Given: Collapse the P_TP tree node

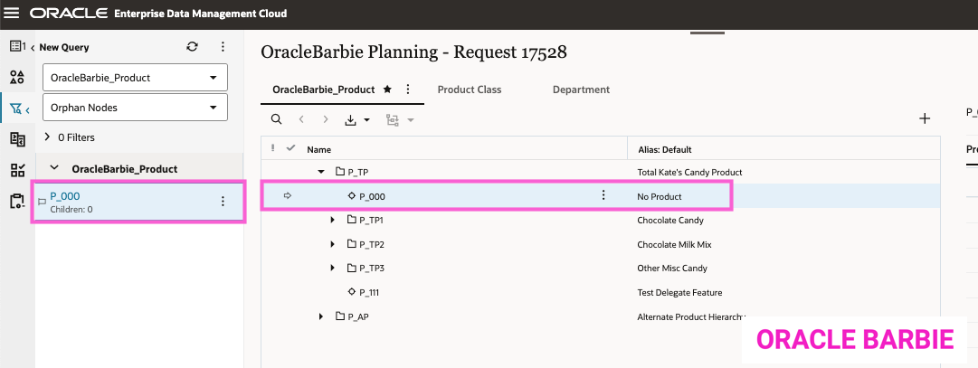Looking at the screenshot, I should click(321, 172).
